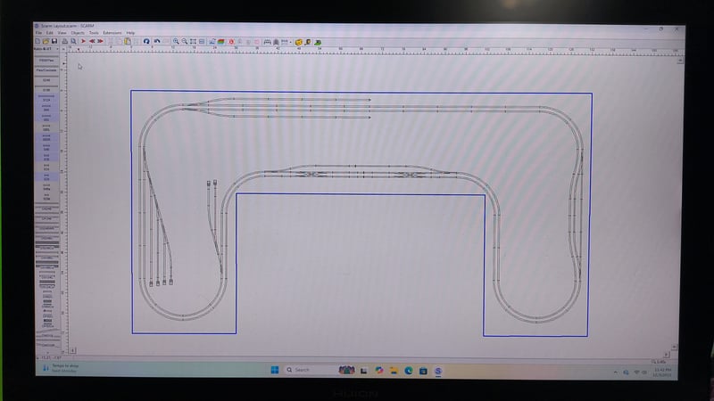
Task: Click the red double left-arrow toolbar icon
Action: pyautogui.click(x=92, y=41)
